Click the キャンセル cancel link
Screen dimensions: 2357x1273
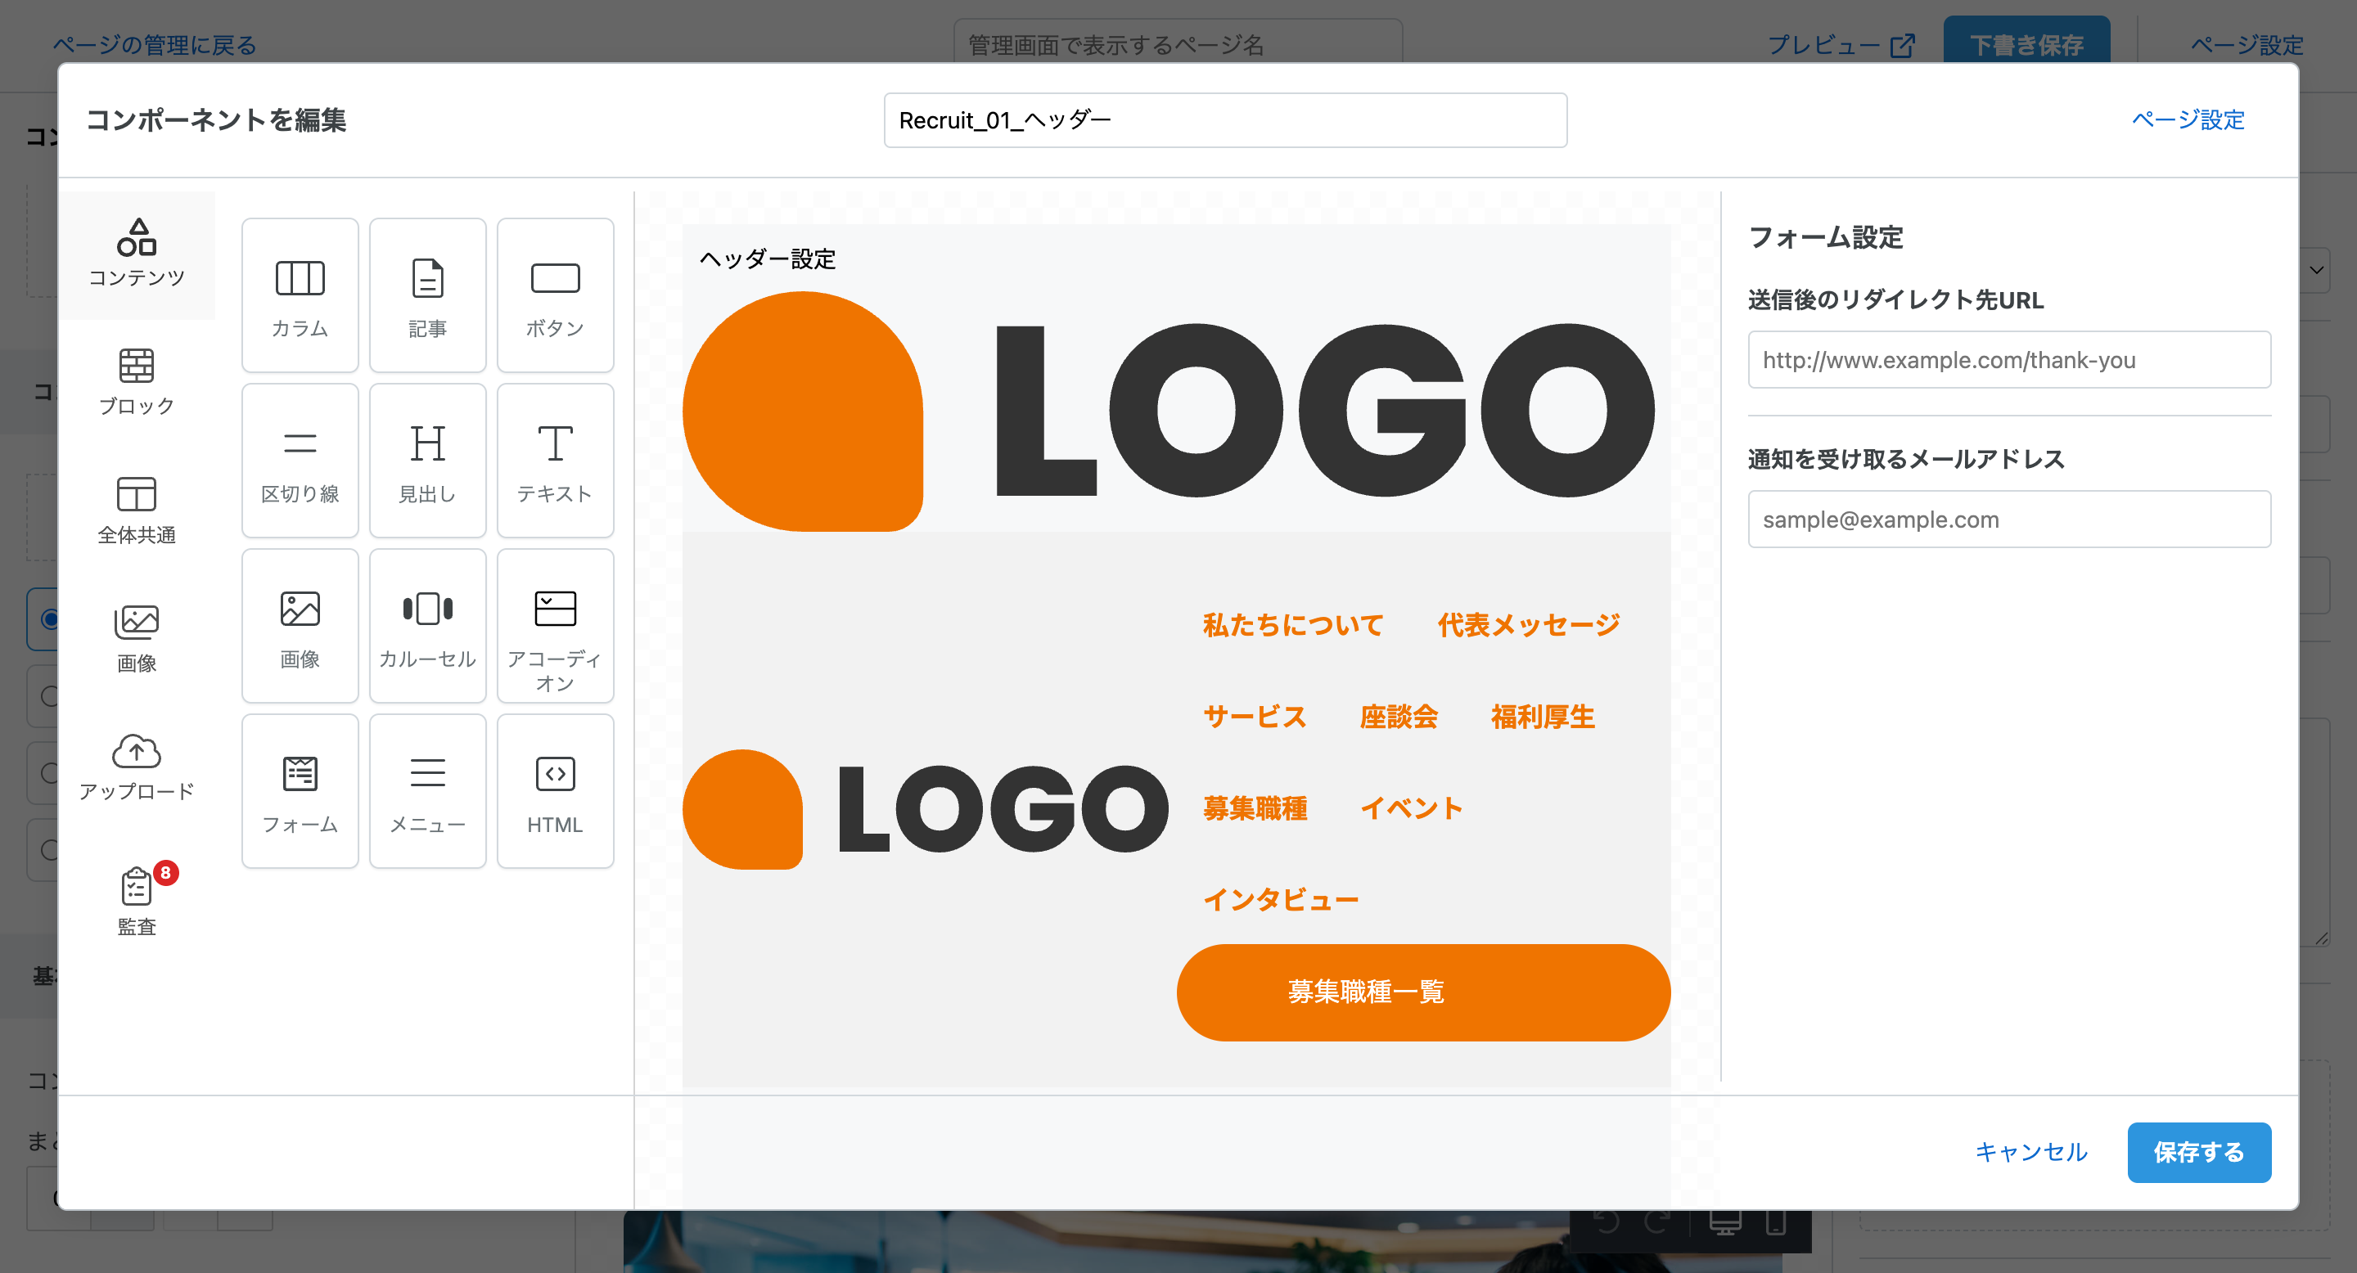[2030, 1151]
